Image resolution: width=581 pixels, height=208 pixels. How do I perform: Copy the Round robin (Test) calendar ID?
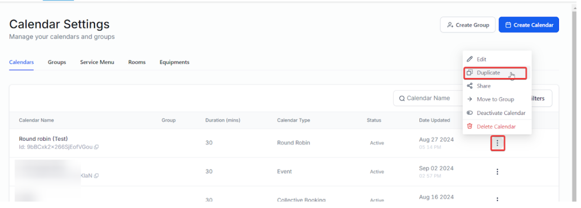point(96,147)
